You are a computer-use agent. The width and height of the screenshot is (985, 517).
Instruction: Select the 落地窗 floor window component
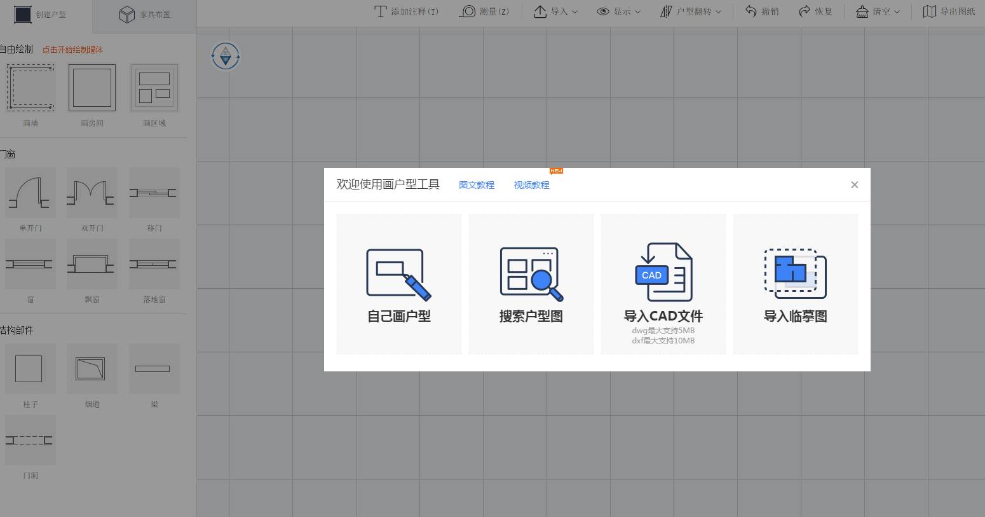pos(154,264)
